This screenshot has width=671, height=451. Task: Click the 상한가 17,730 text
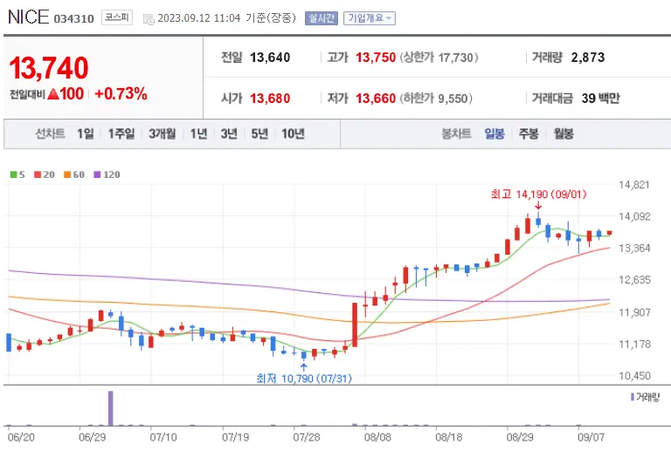[439, 58]
